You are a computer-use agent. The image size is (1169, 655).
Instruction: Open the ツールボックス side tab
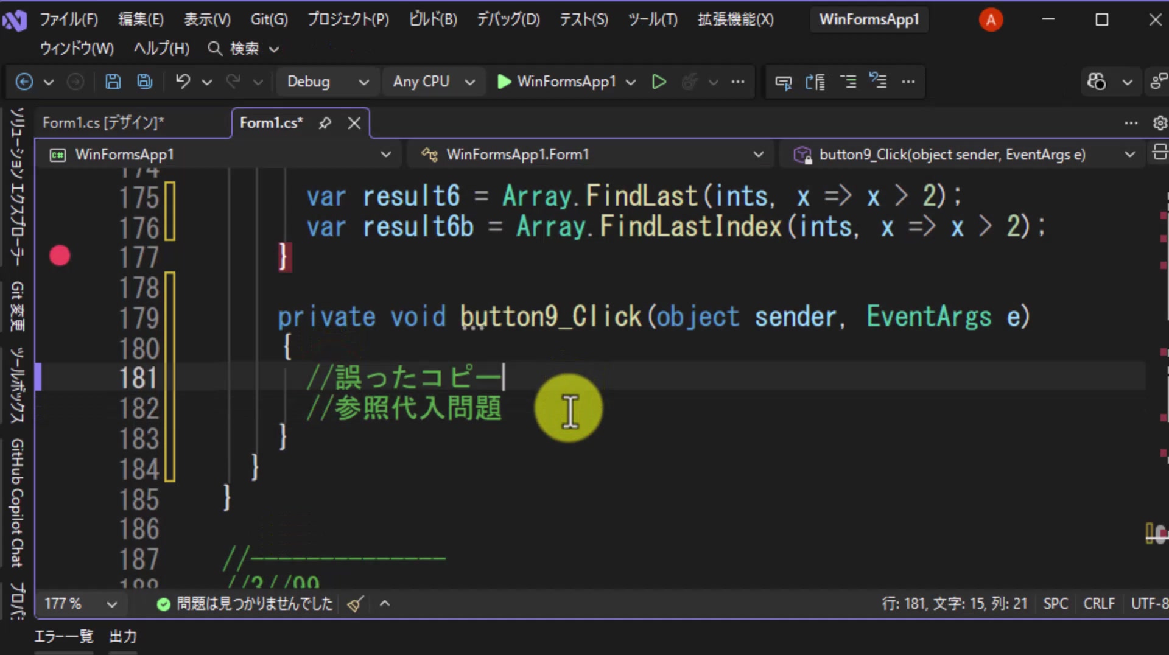tap(17, 385)
